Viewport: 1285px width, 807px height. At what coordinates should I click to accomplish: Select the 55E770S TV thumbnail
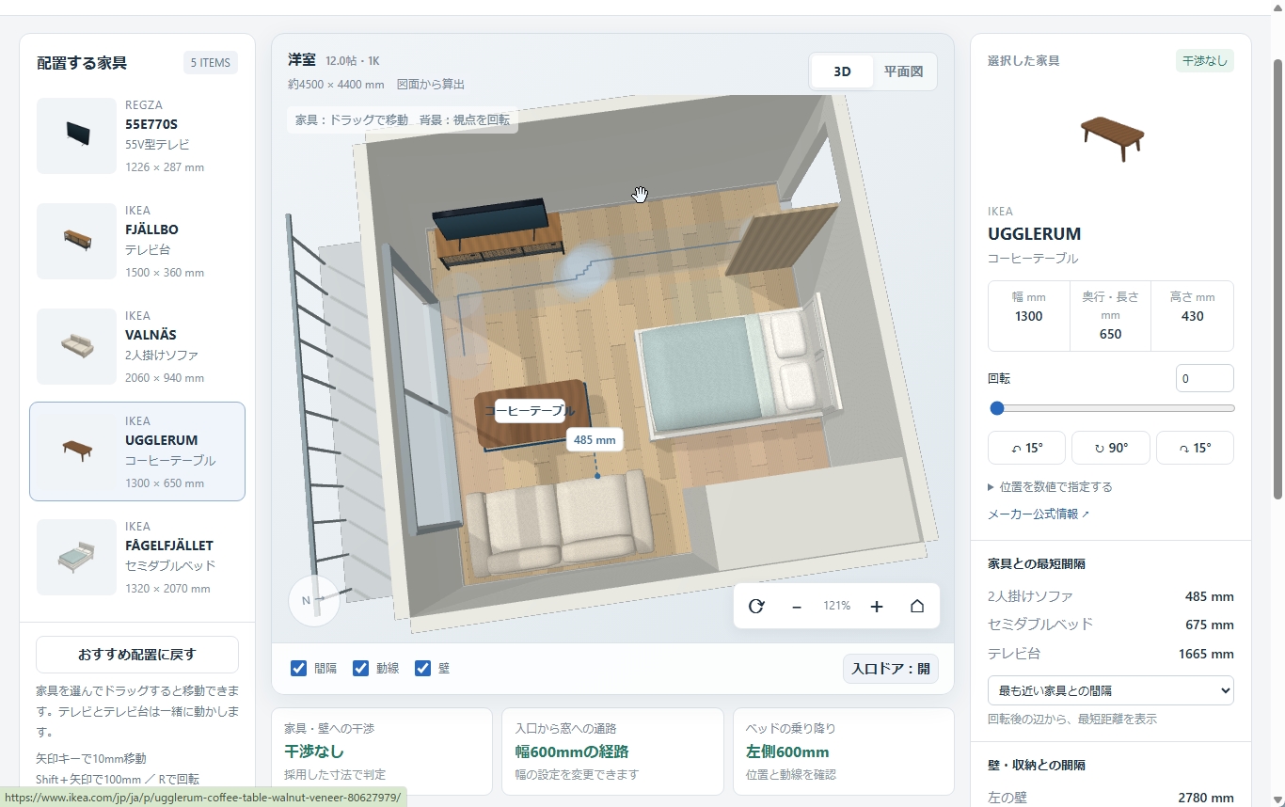76,135
